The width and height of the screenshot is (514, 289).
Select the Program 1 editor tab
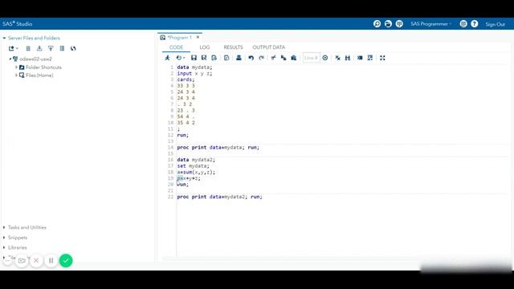180,38
